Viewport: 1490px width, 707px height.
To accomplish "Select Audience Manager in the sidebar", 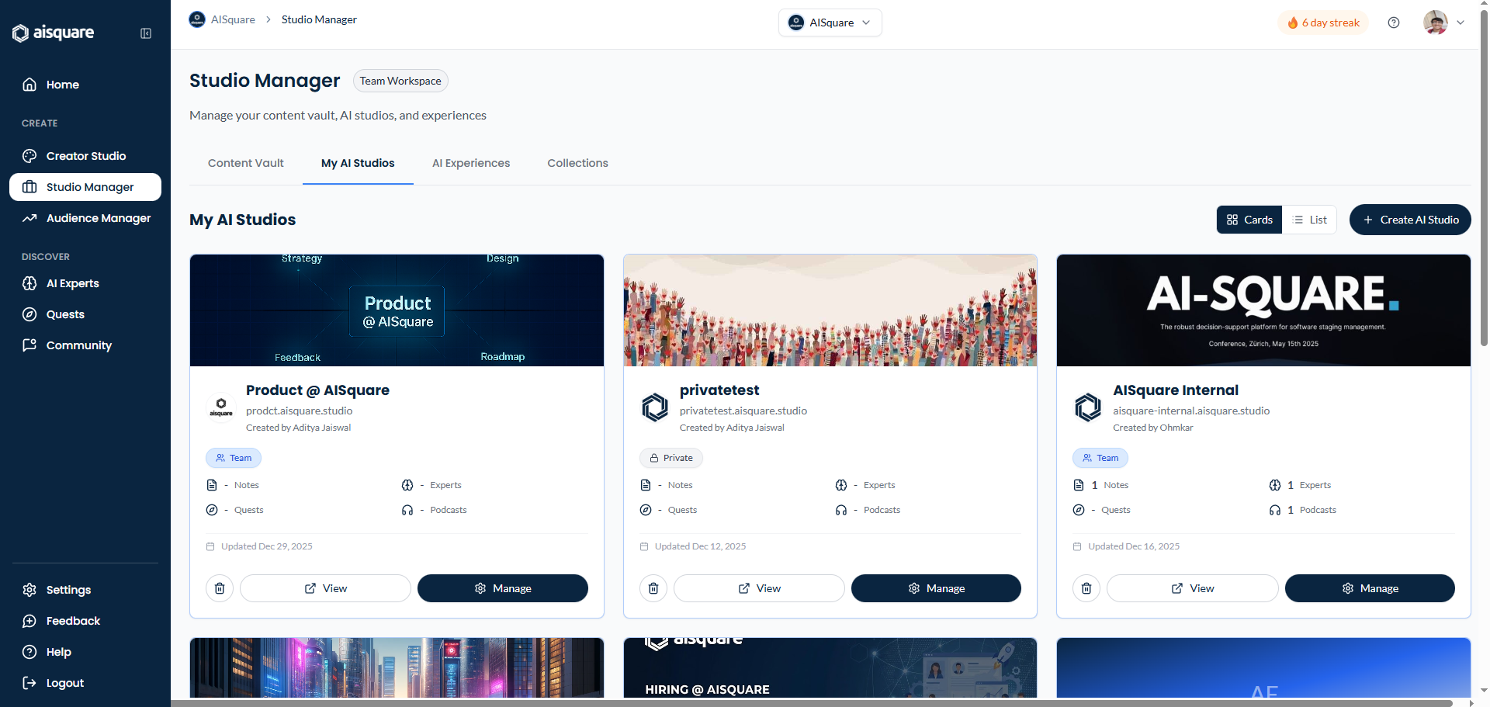I will click(98, 218).
